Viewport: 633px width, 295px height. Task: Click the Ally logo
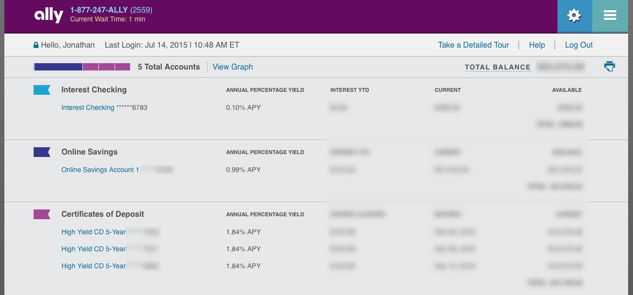click(49, 15)
